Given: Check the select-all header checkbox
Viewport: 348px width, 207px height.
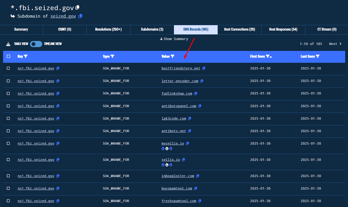Looking at the screenshot, I should coord(8,56).
